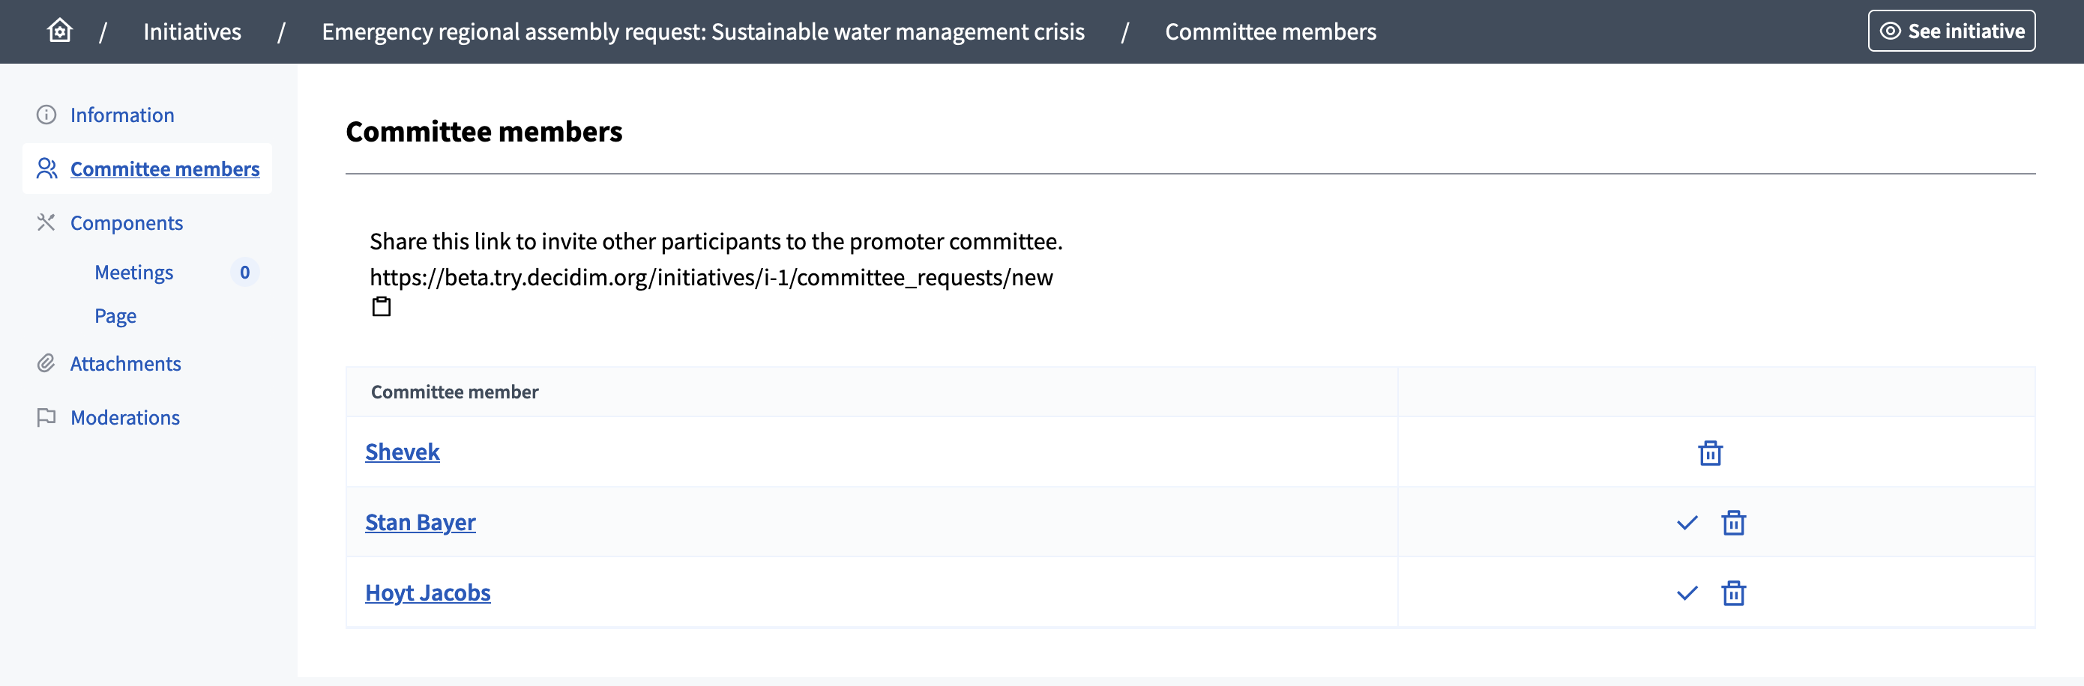The width and height of the screenshot is (2084, 686).
Task: Delete Shevek using the trash icon
Action: [x=1711, y=452]
